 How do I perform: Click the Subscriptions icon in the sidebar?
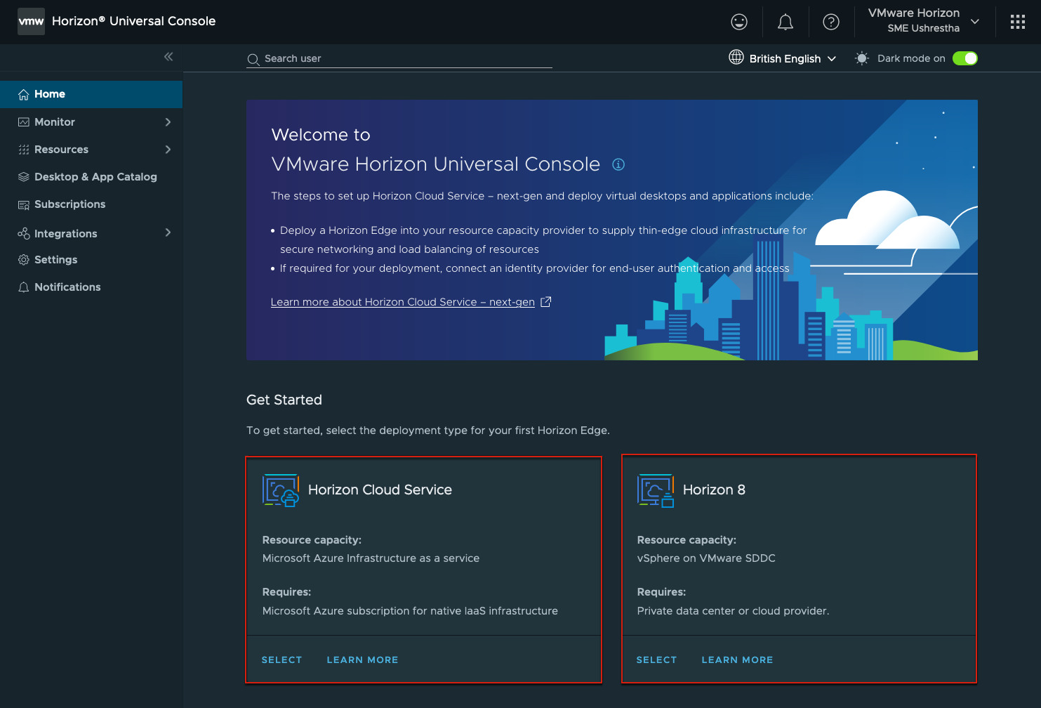[24, 204]
